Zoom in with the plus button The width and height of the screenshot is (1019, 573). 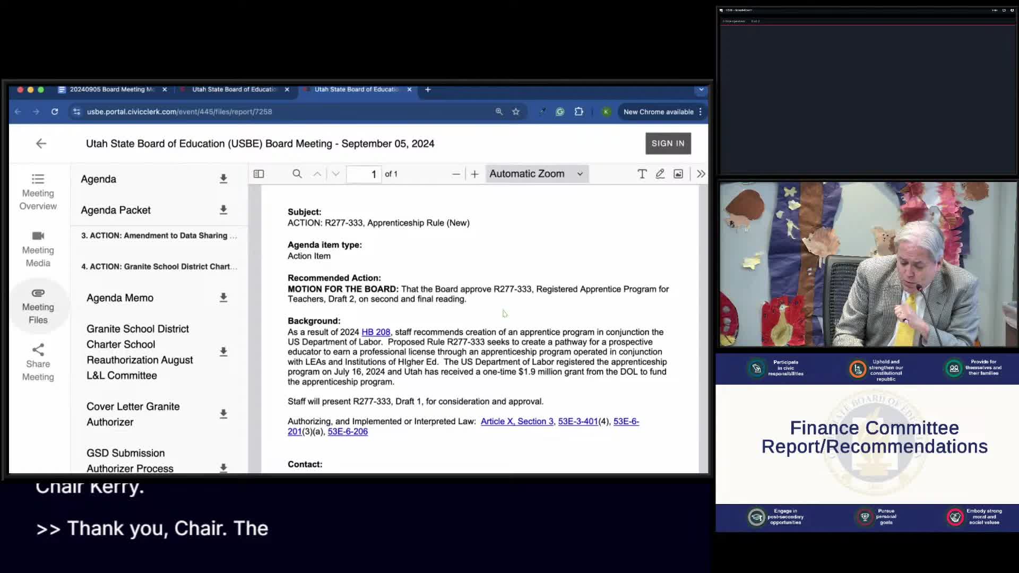474,174
